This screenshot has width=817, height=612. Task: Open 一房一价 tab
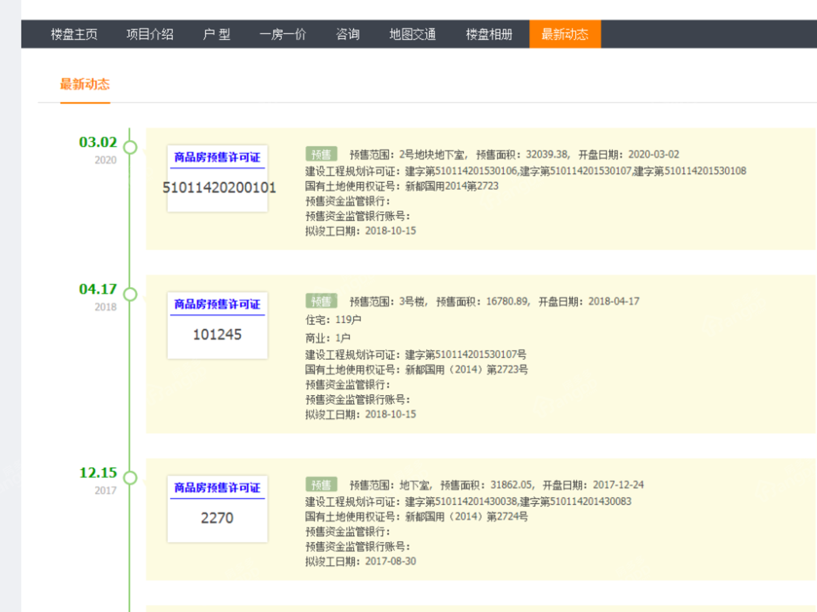283,34
